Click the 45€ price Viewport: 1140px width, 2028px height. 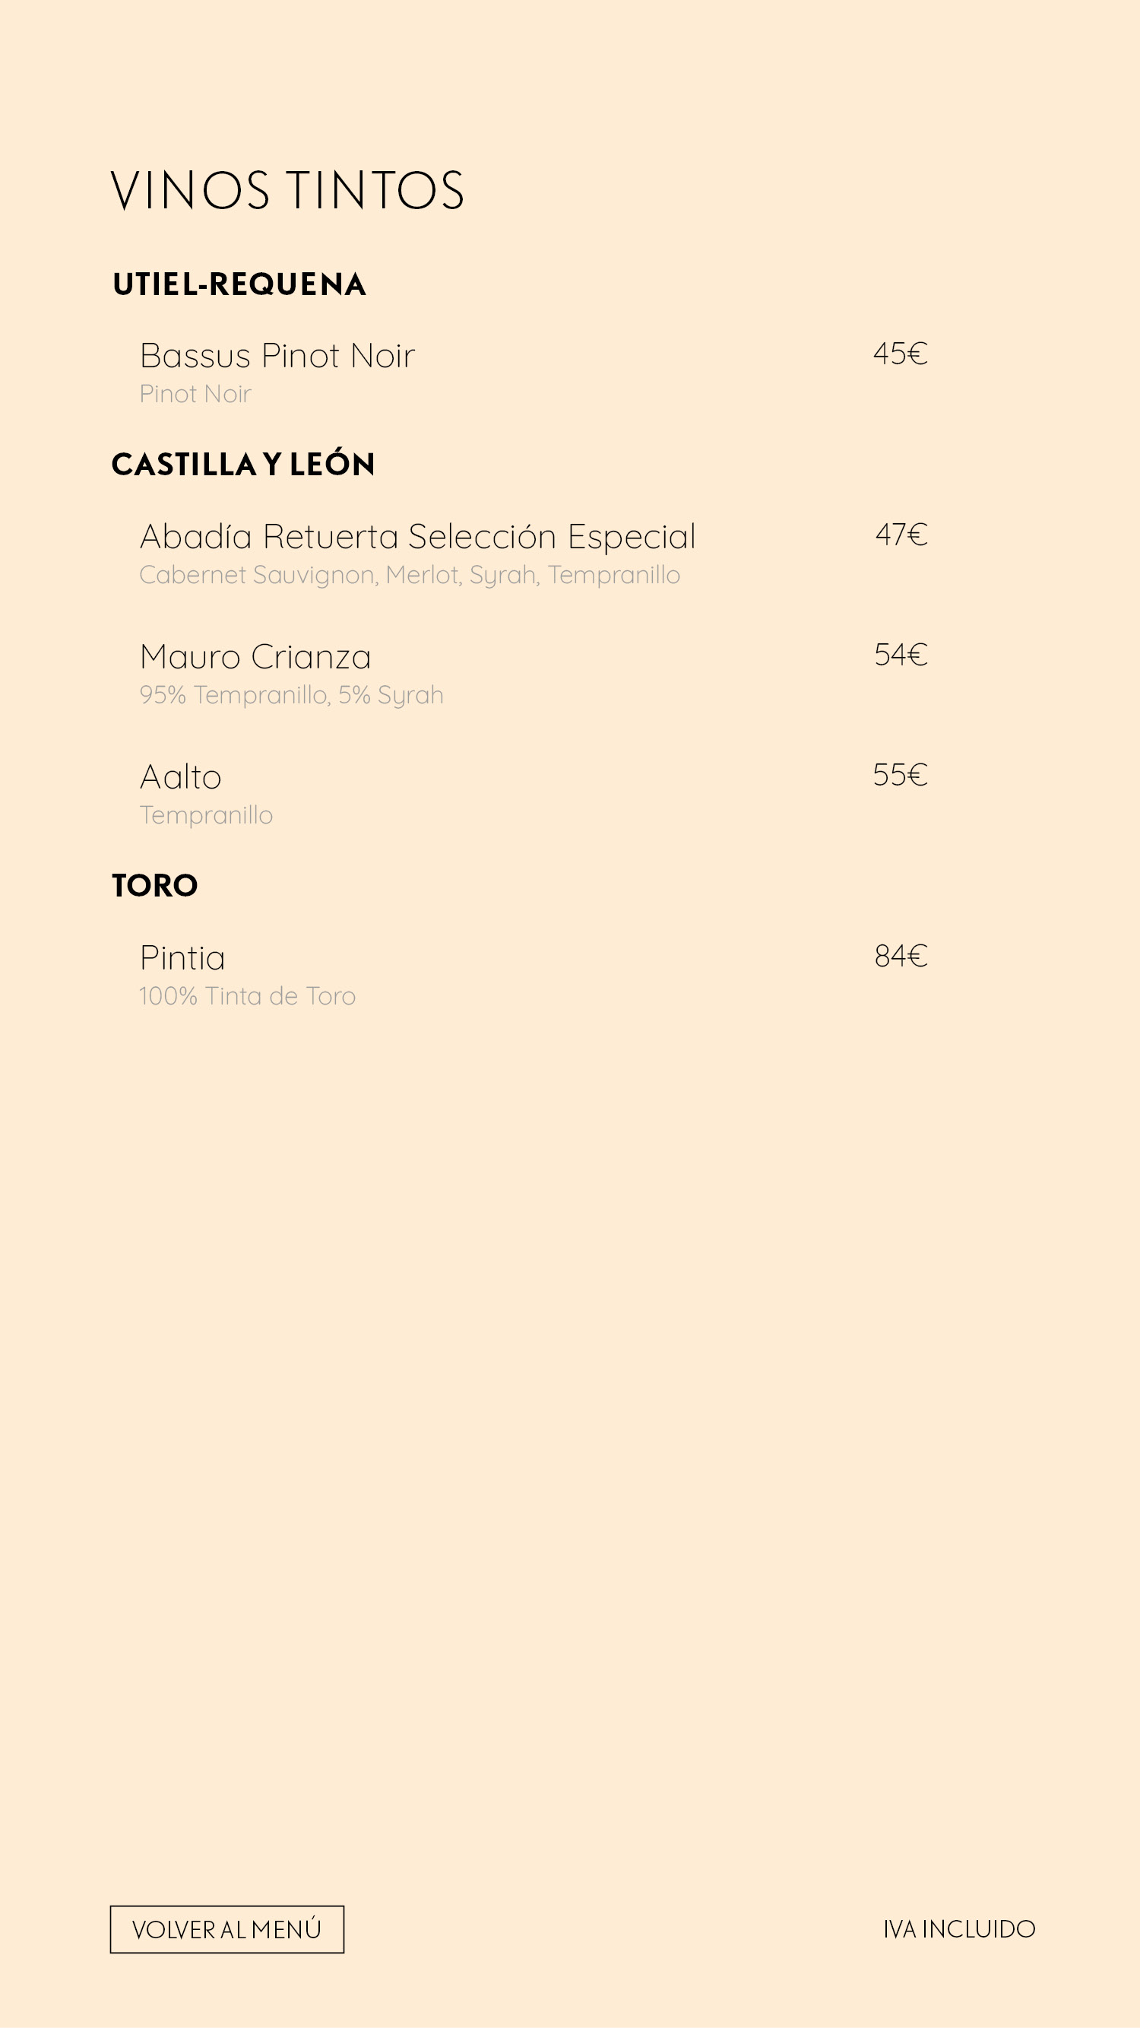click(x=900, y=354)
